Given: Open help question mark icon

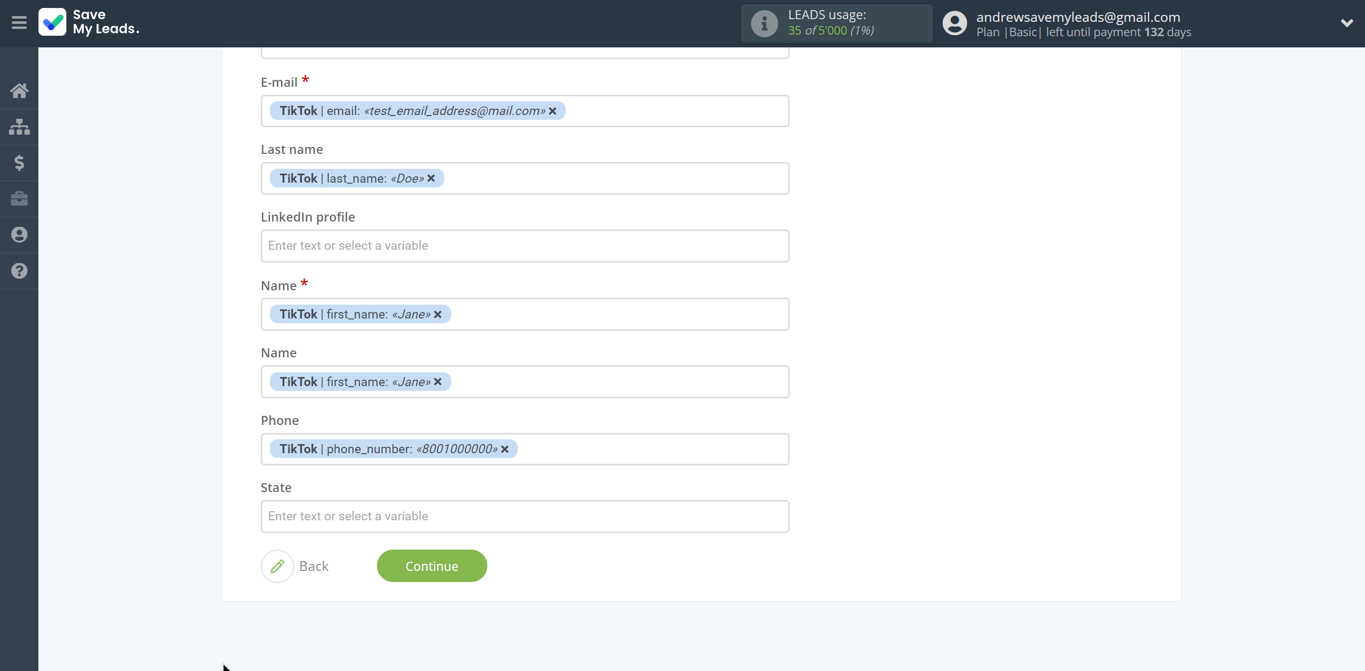Looking at the screenshot, I should [19, 271].
